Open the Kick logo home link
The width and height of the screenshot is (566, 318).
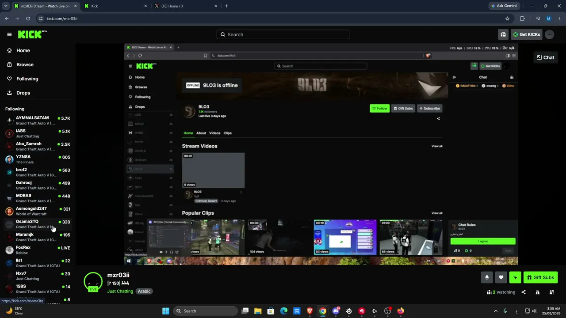pyautogui.click(x=32, y=34)
